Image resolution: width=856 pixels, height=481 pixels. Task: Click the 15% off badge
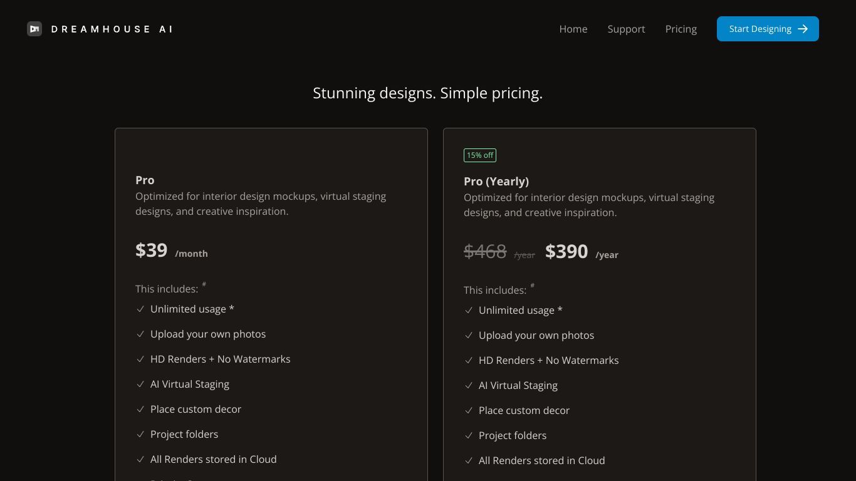[x=480, y=155]
